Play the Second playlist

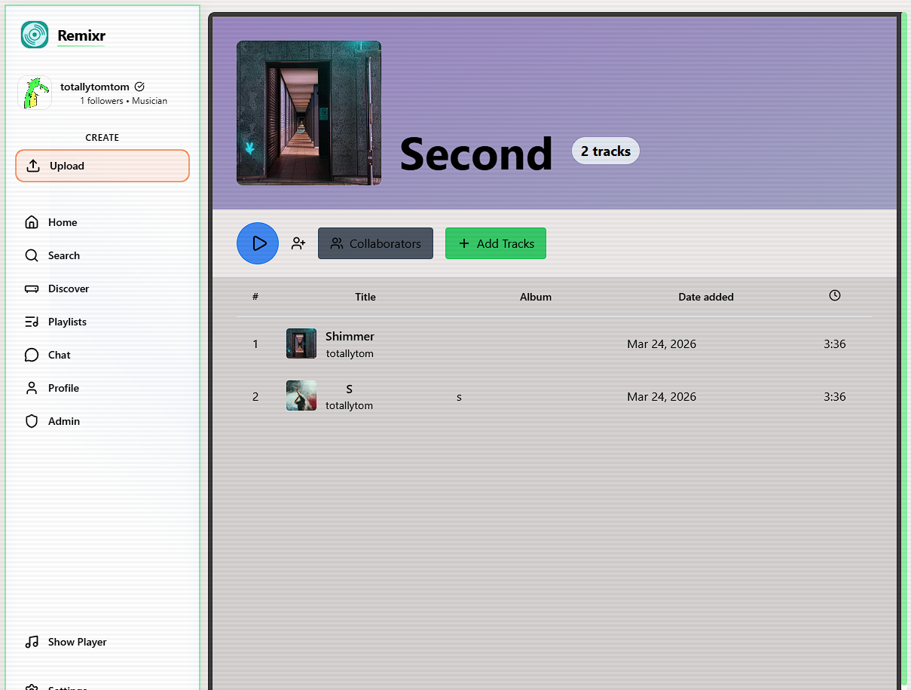pos(257,243)
